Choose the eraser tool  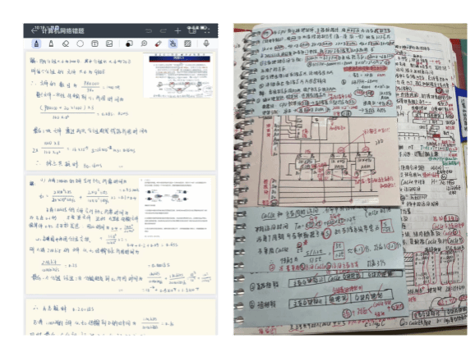(66, 43)
